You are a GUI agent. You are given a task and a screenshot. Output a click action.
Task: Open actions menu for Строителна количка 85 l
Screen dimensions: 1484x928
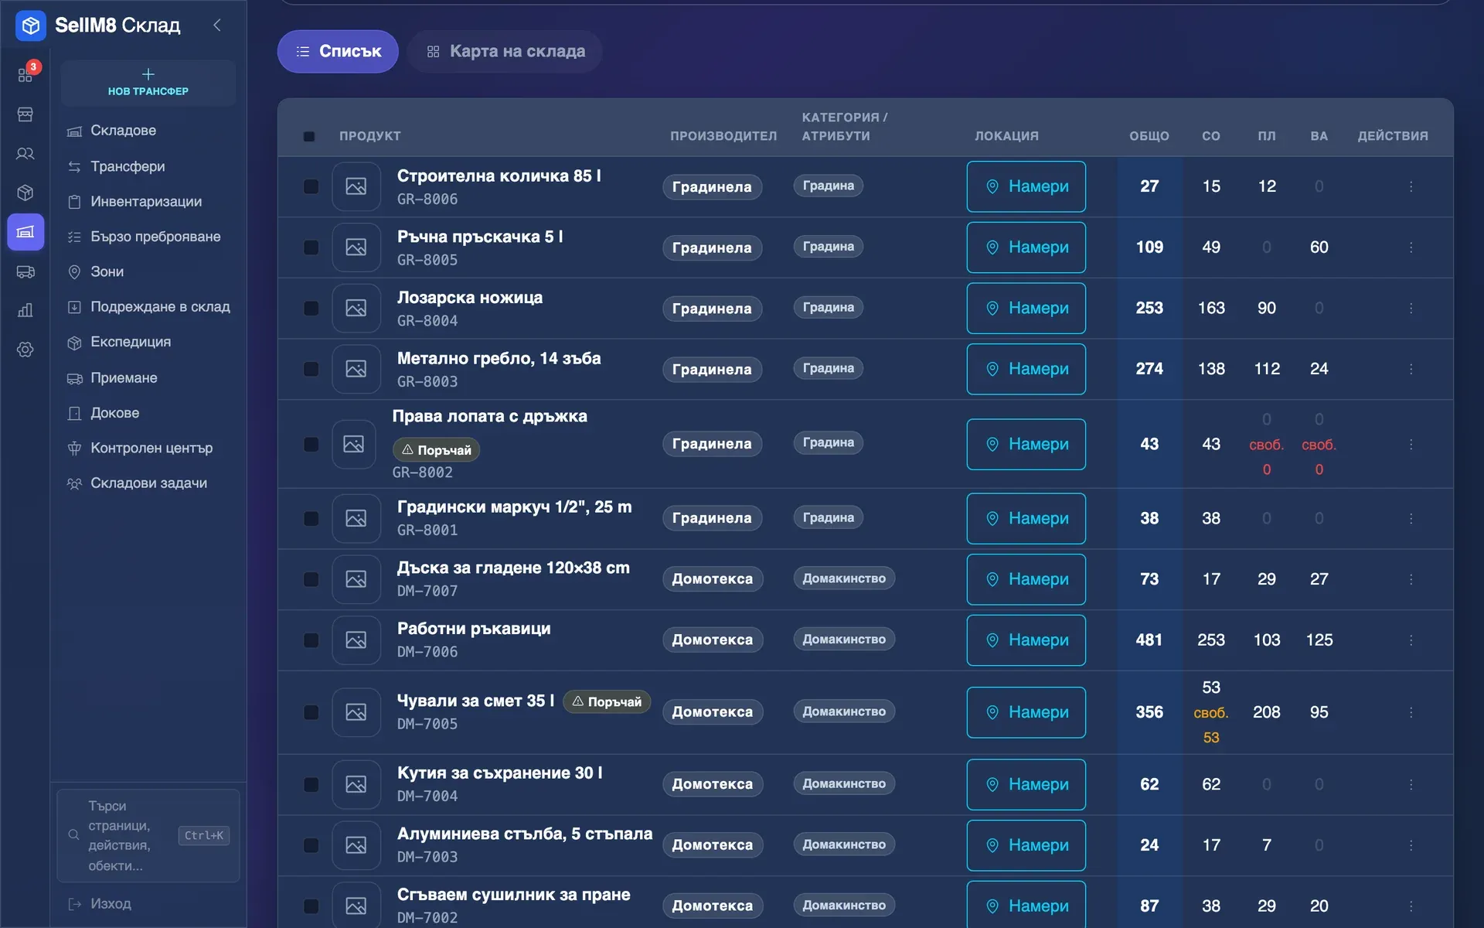(x=1411, y=186)
